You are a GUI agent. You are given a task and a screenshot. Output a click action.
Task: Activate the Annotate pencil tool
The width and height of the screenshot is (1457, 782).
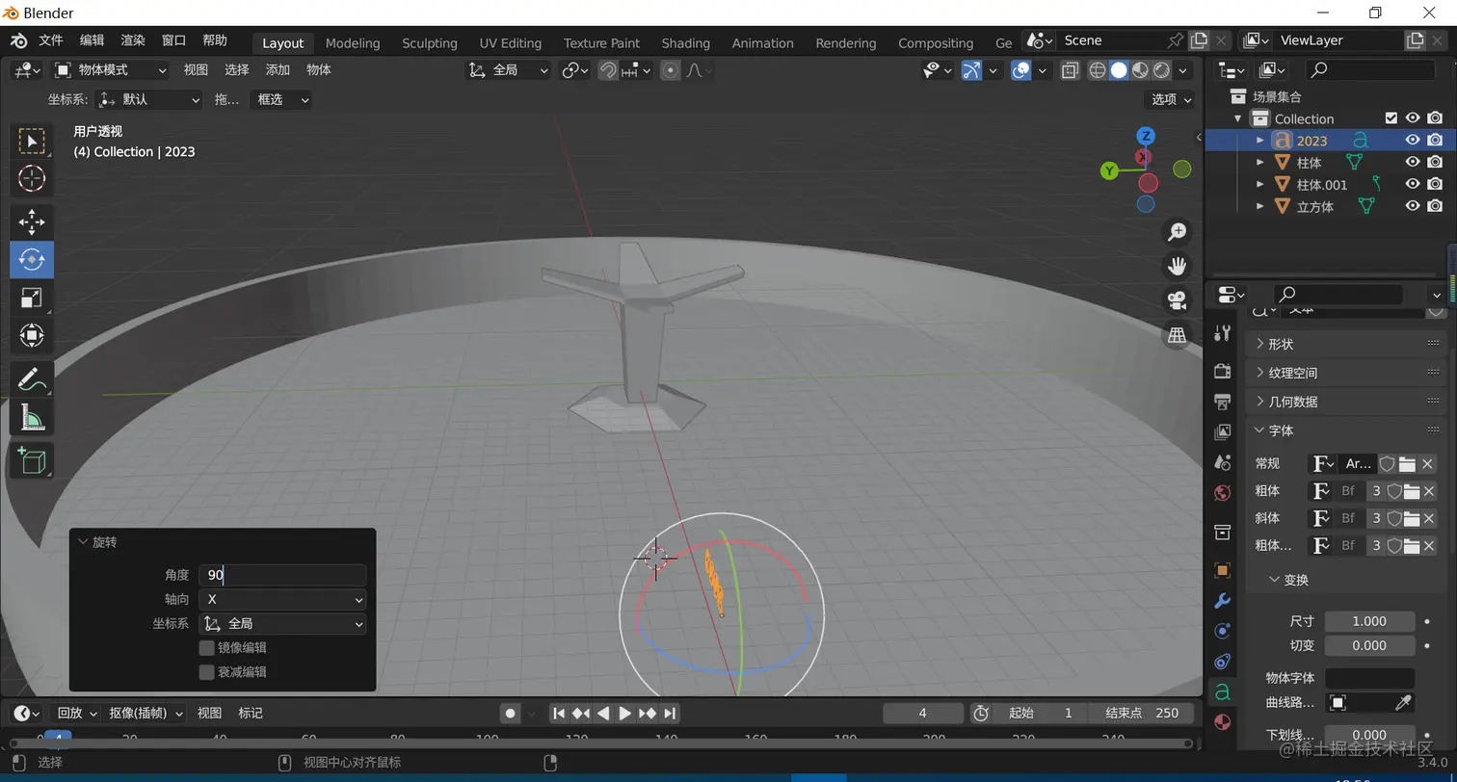point(32,379)
